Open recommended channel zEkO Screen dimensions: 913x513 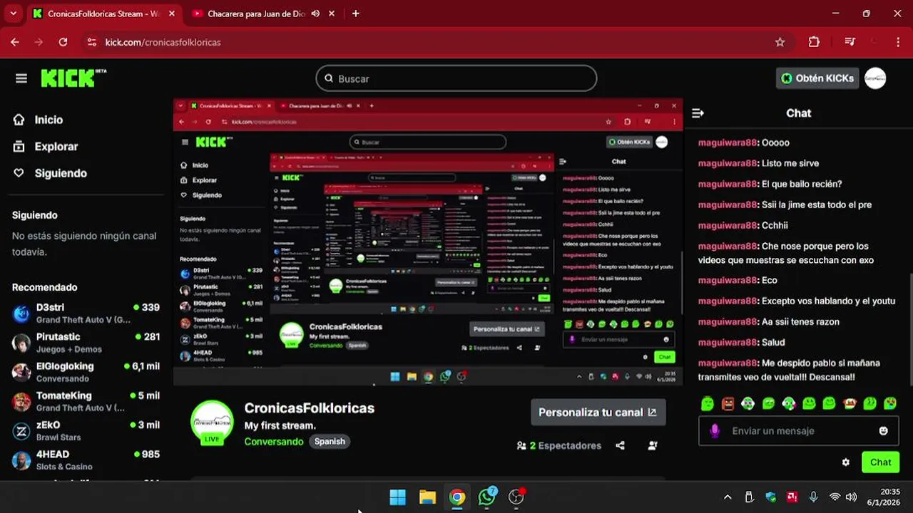pyautogui.click(x=86, y=430)
